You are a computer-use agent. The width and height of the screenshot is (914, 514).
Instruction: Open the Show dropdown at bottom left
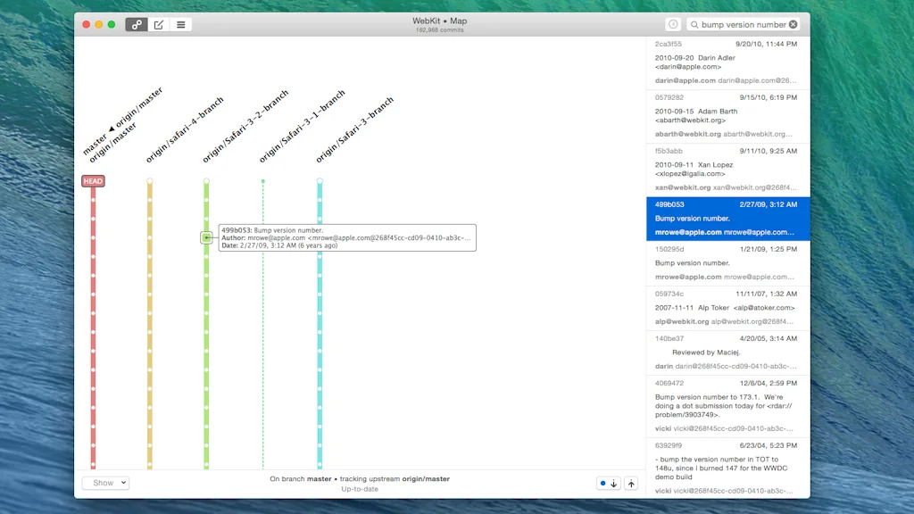pos(105,482)
